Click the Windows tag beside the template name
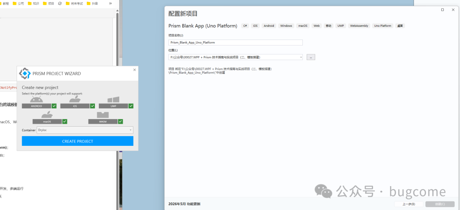The image size is (460, 210). 286,26
